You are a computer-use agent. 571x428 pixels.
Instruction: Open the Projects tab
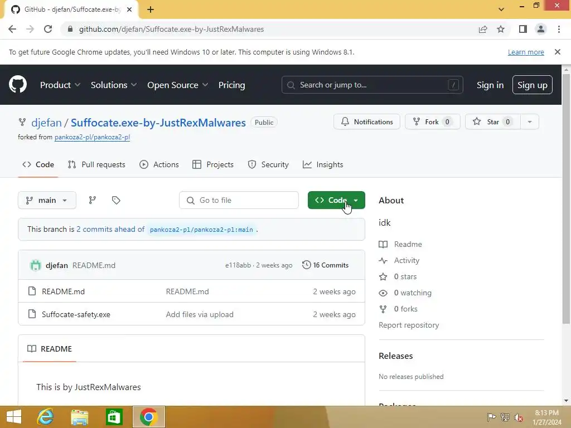(213, 164)
